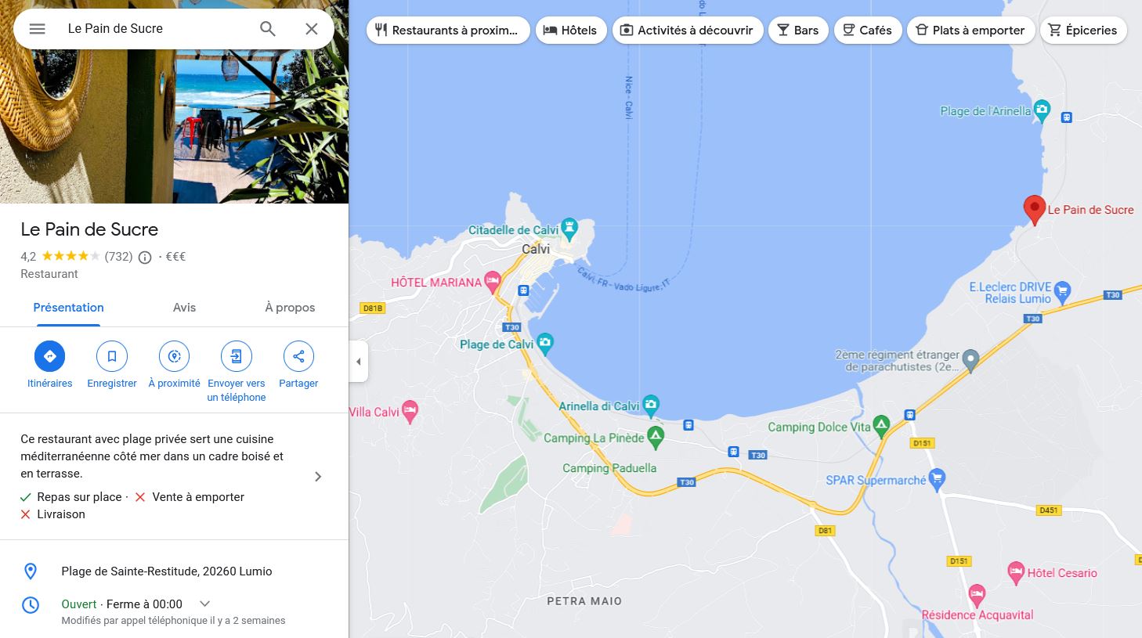Click the Le Pain de Sucre search field
This screenshot has height=638, width=1142.
(x=157, y=29)
